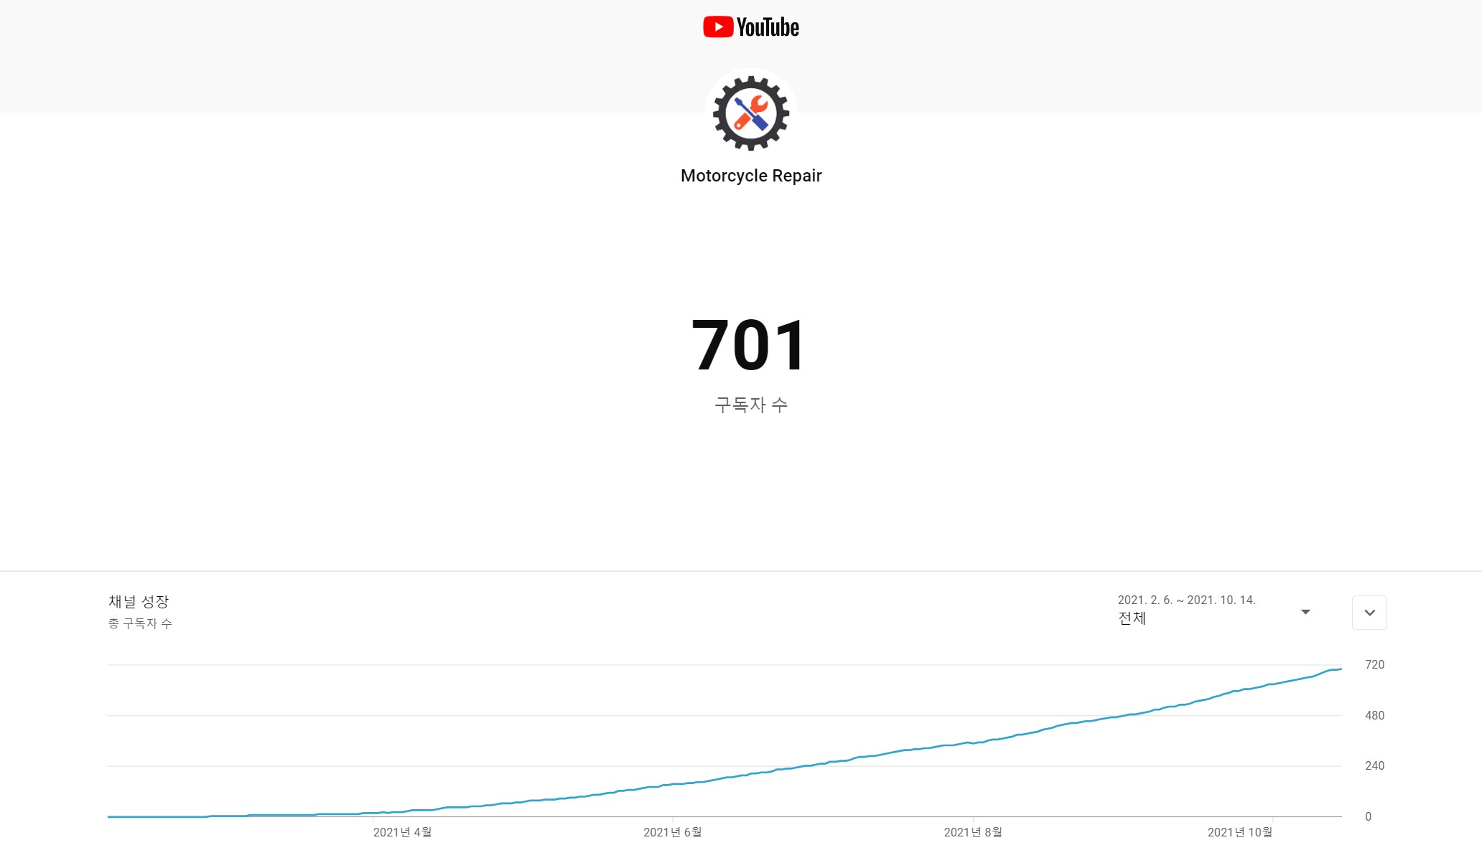Click the 240 y-axis value
The height and width of the screenshot is (863, 1482).
click(x=1374, y=765)
